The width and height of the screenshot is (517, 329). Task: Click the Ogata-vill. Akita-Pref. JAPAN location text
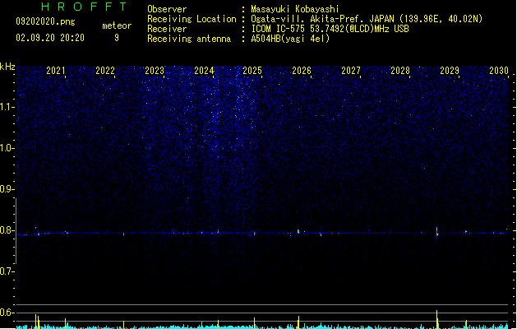point(367,19)
